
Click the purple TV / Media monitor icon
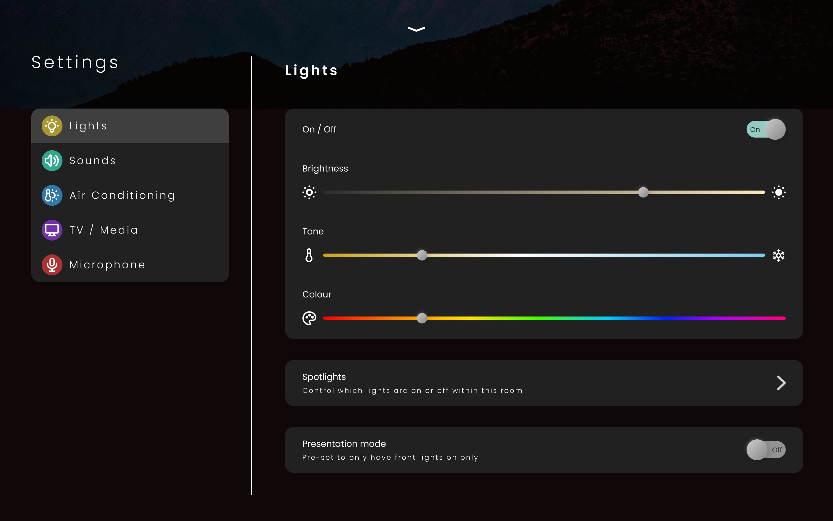pos(52,230)
